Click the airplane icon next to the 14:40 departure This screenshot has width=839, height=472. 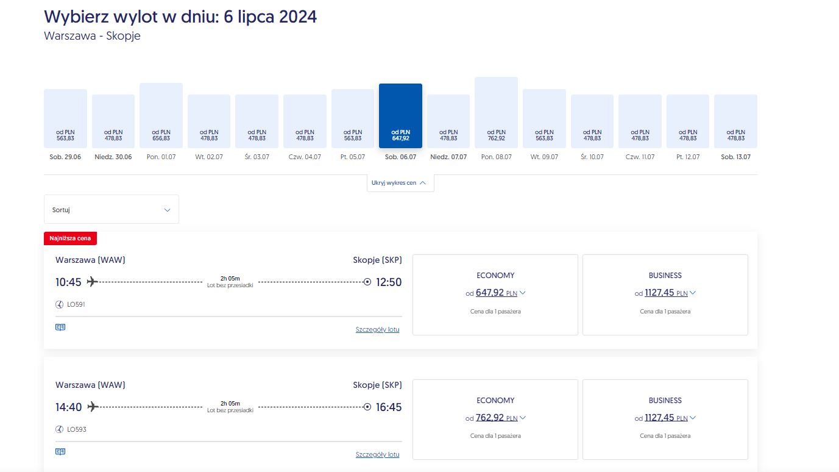click(93, 407)
